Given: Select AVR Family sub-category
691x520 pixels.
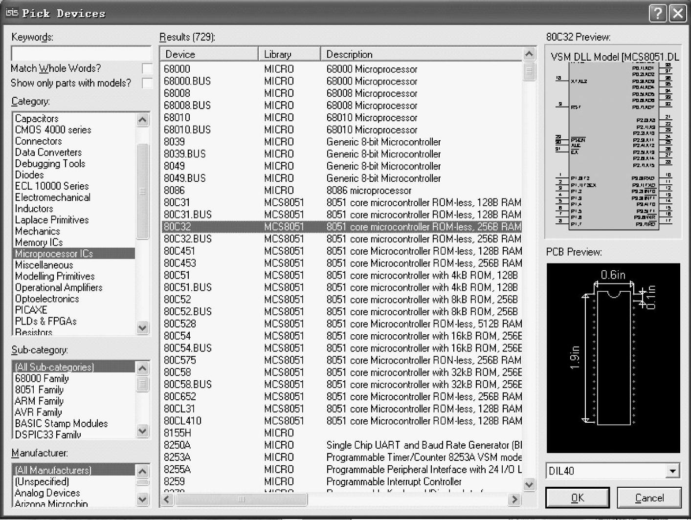Looking at the screenshot, I should [38, 412].
